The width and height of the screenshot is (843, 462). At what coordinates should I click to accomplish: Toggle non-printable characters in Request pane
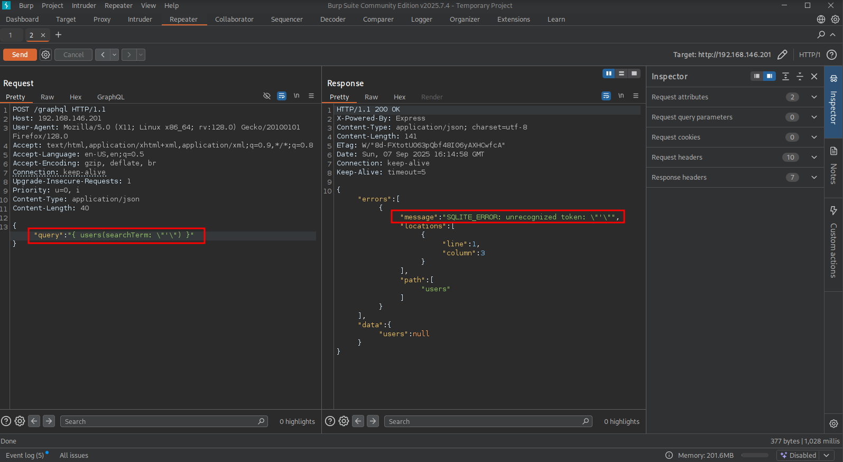[x=297, y=96]
